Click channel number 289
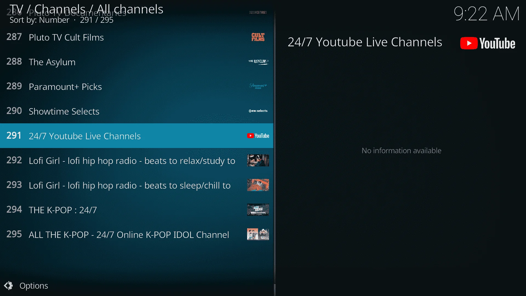This screenshot has height=296, width=526. [14, 86]
